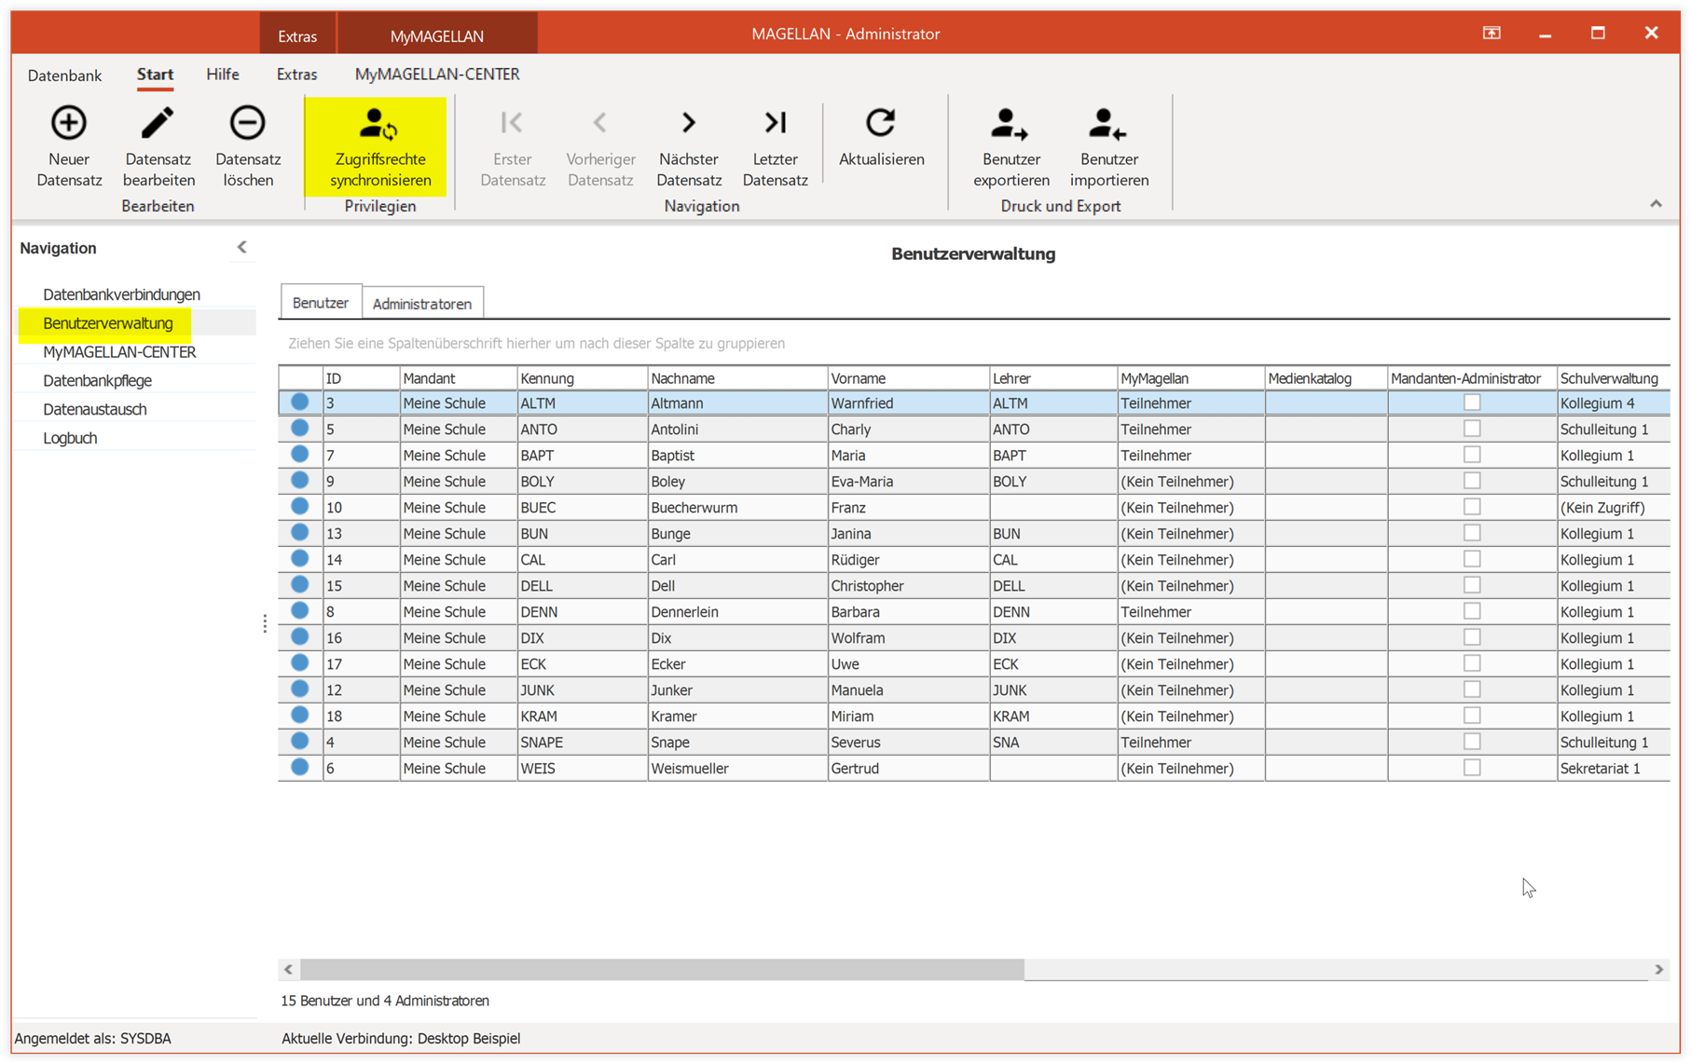The height and width of the screenshot is (1064, 1691).
Task: Click the Benutzer importieren icon
Action: (x=1107, y=124)
